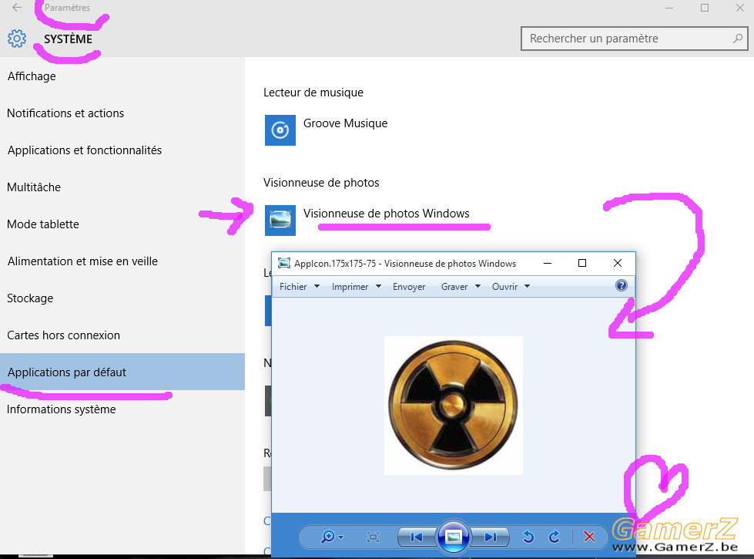Go to previous image in viewer
This screenshot has width=754, height=559.
tap(417, 537)
